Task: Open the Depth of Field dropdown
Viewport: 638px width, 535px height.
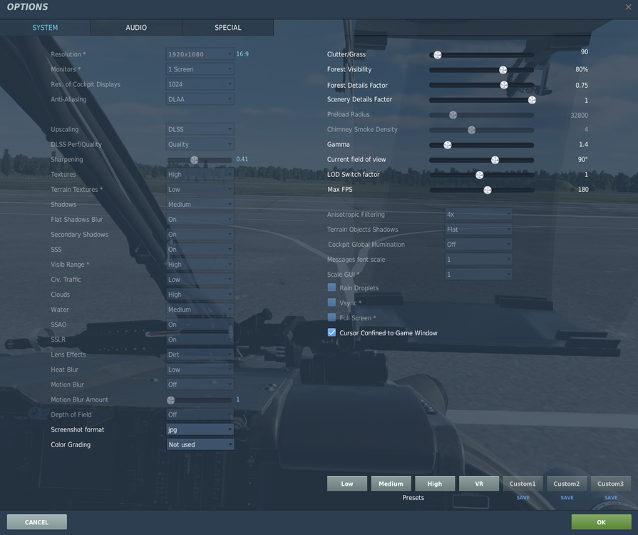Action: click(x=200, y=414)
